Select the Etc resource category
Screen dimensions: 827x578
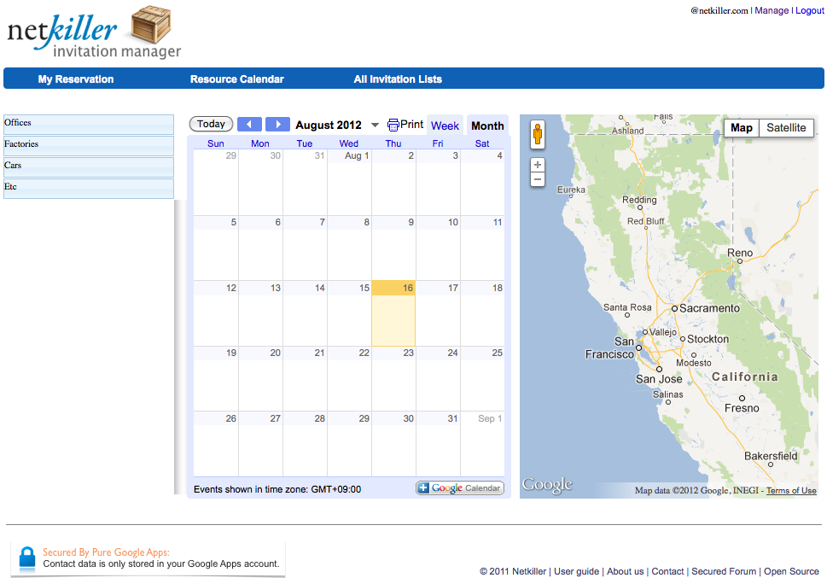(x=89, y=189)
